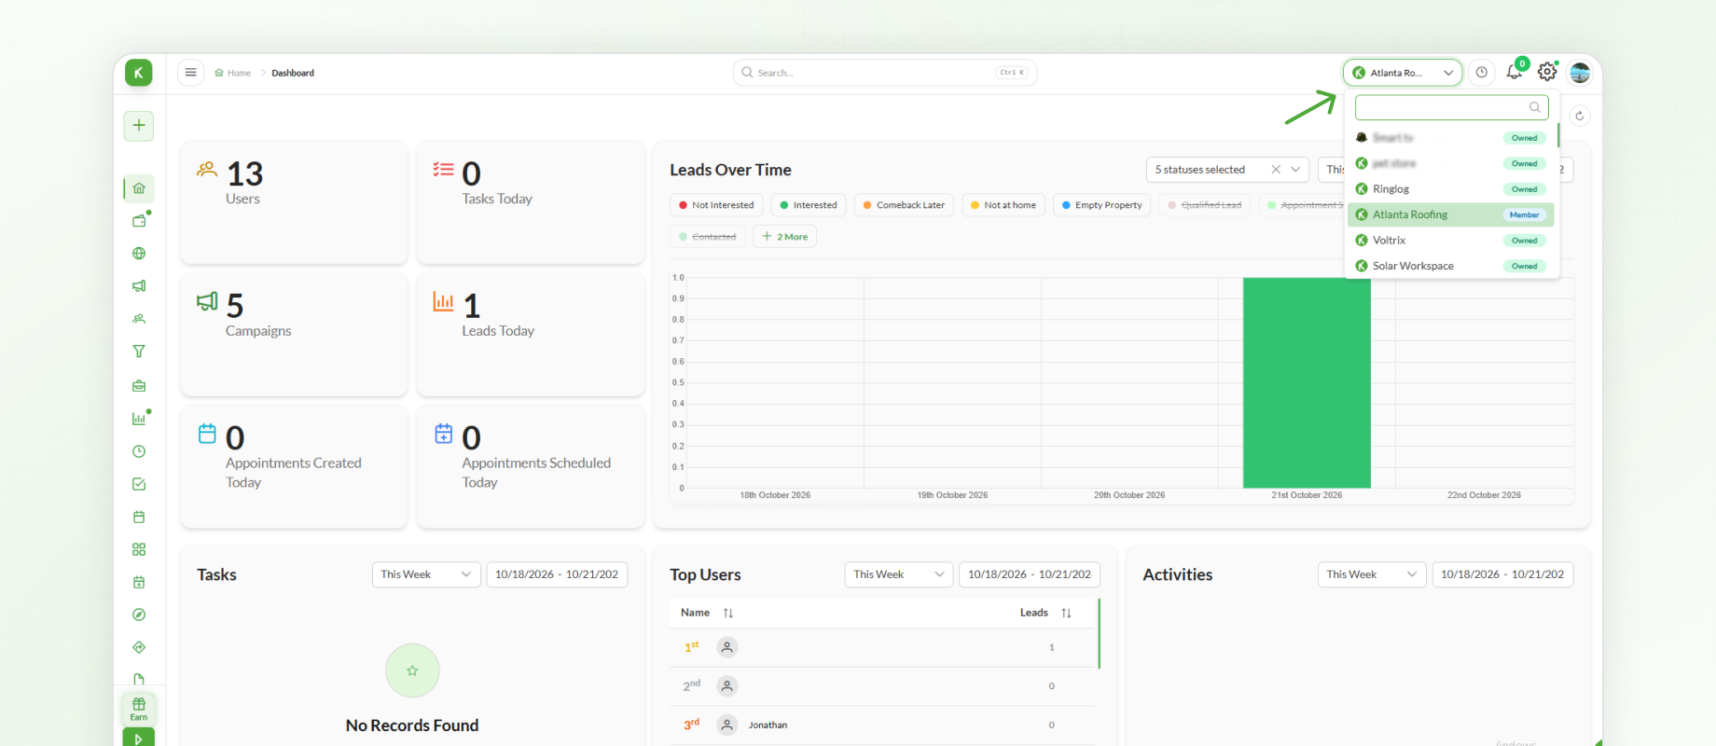Toggle the hamburger menu button

click(190, 73)
